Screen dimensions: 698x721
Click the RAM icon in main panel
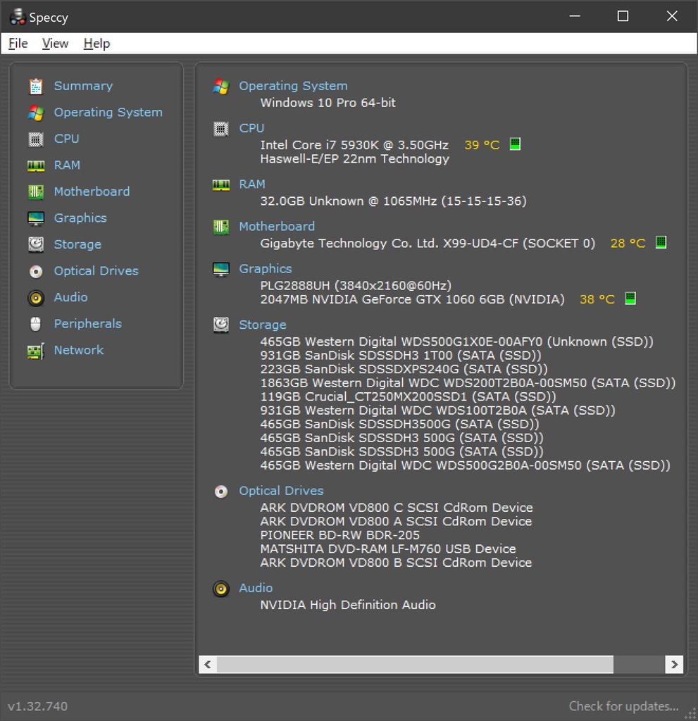221,185
